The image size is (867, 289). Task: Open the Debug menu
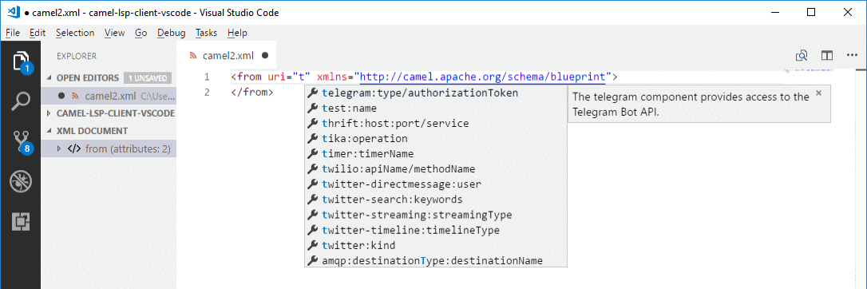coord(172,33)
